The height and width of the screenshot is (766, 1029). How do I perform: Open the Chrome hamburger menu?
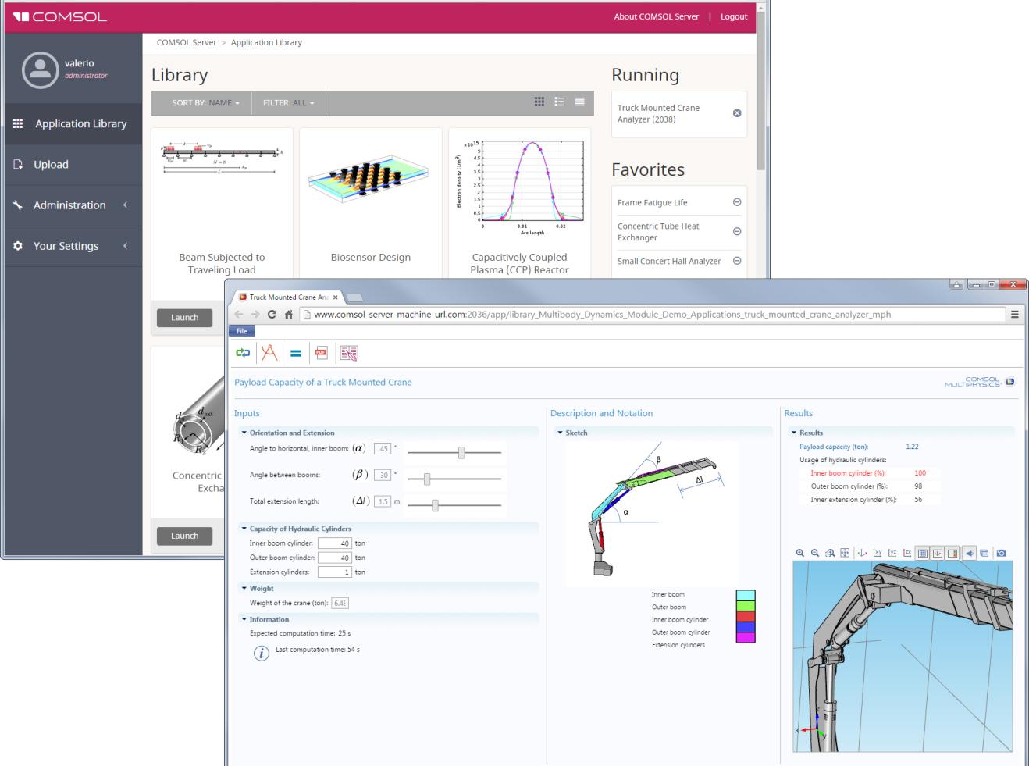[x=1015, y=315]
